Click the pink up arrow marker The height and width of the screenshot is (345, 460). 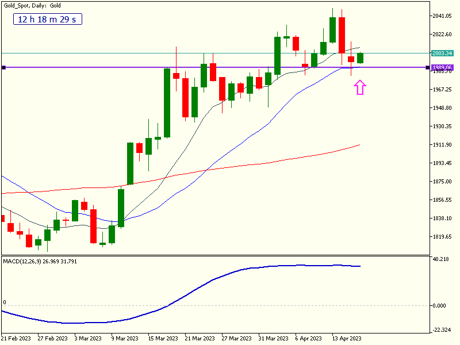coord(360,87)
